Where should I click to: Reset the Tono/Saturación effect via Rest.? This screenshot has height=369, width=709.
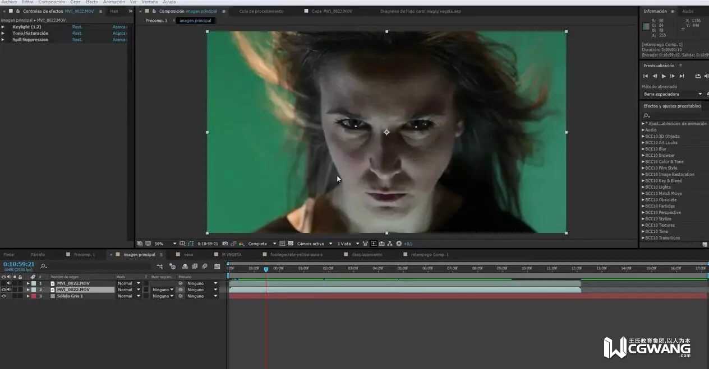[77, 33]
